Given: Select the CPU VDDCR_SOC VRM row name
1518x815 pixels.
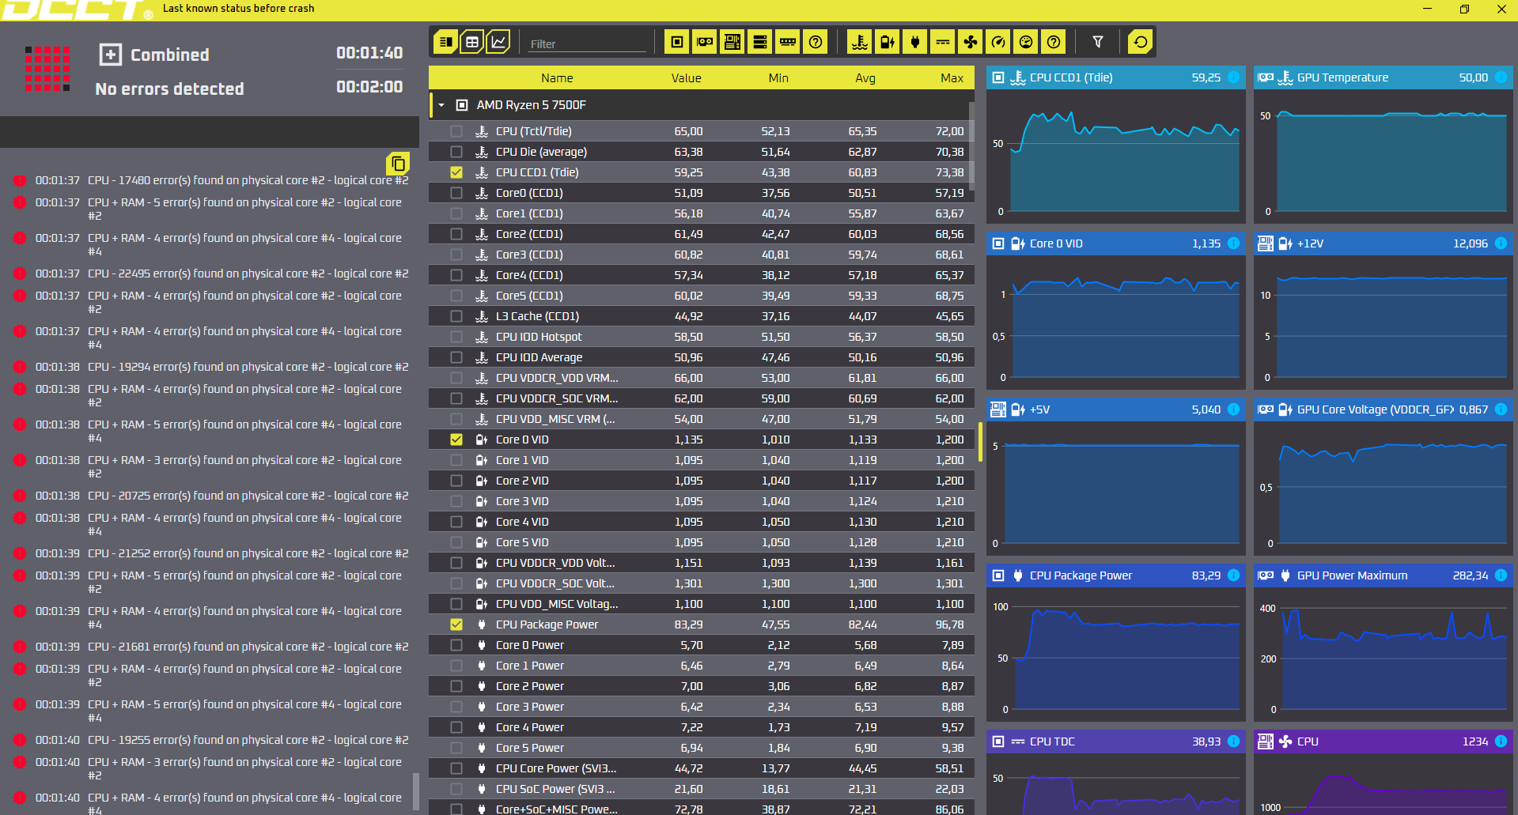Looking at the screenshot, I should [557, 398].
